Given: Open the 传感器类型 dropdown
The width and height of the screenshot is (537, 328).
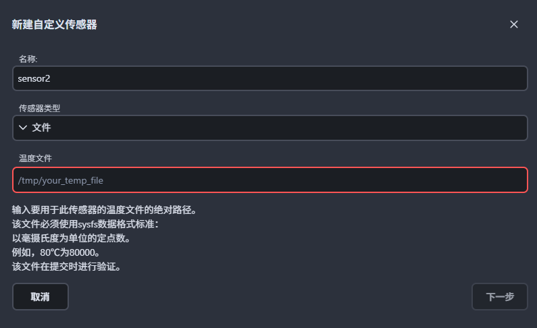Looking at the screenshot, I should [x=270, y=128].
